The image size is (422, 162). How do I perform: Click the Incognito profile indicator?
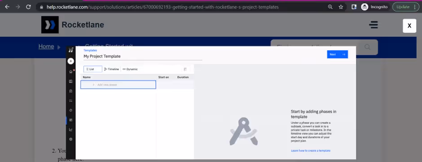(x=374, y=7)
